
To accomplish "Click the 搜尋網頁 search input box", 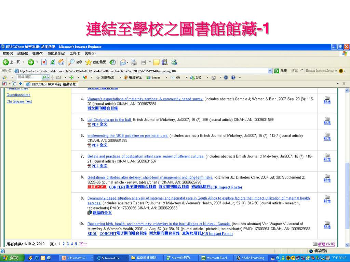I will [29, 77].
